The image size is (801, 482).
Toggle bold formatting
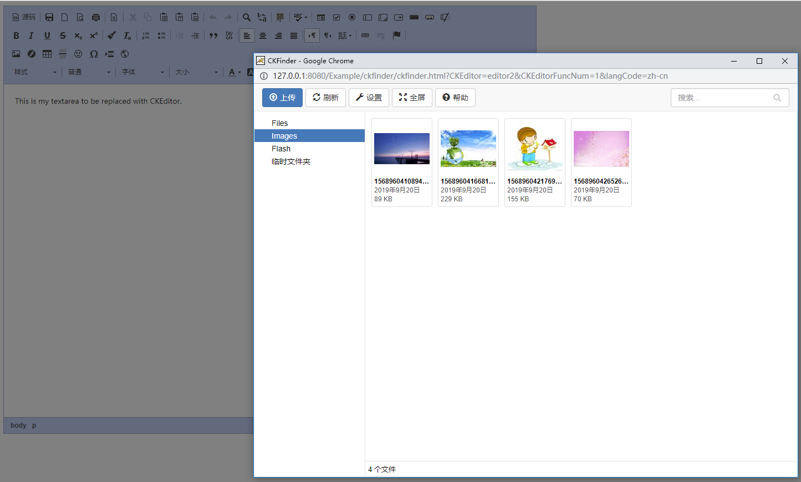[16, 35]
